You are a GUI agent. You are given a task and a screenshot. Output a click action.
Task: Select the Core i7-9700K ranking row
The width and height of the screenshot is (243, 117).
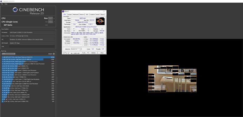pos(28,77)
